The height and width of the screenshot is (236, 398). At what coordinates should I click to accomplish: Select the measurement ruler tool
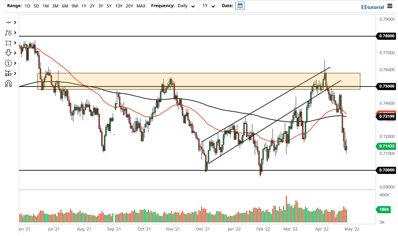pyautogui.click(x=7, y=73)
